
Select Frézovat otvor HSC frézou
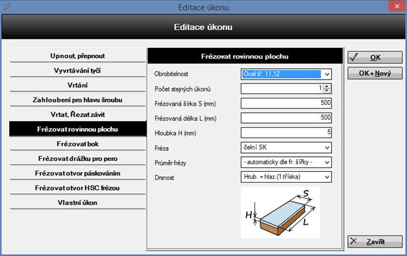pyautogui.click(x=78, y=188)
